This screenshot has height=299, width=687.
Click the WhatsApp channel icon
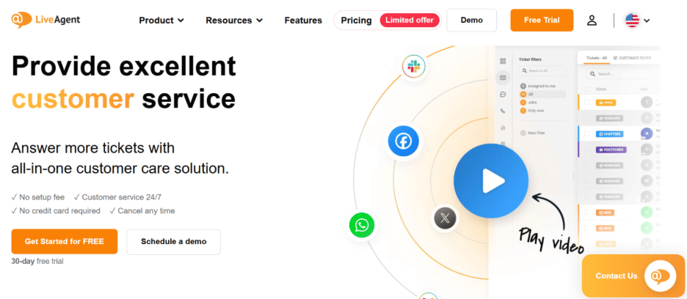click(362, 226)
